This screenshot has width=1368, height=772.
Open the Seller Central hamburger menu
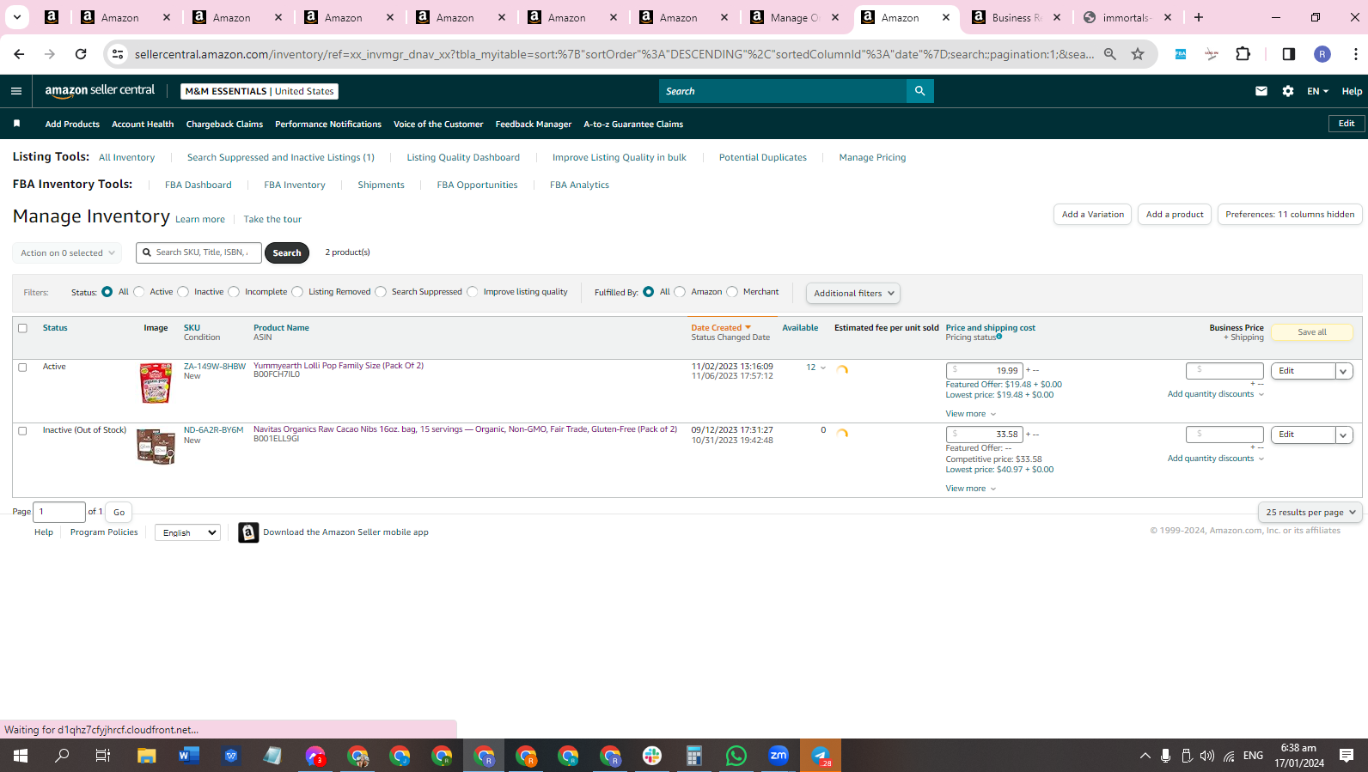(x=16, y=91)
